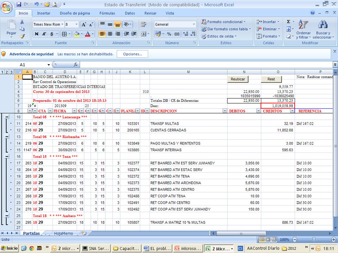Viewport: 338px width, 253px height.
Task: Increase decimal places
Action: pos(186,34)
